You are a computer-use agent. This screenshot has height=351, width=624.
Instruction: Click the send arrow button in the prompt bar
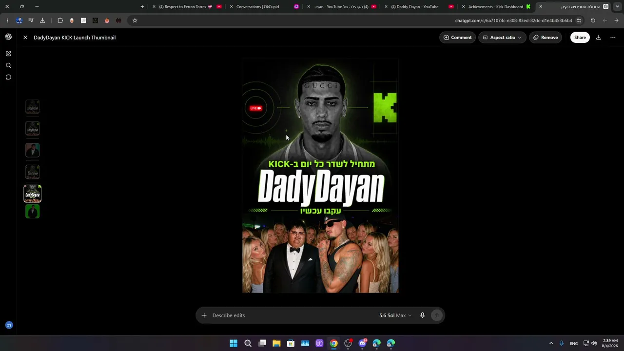437,315
